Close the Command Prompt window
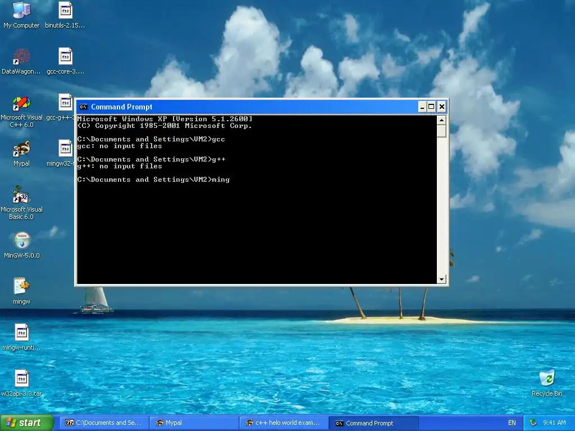 pyautogui.click(x=442, y=107)
